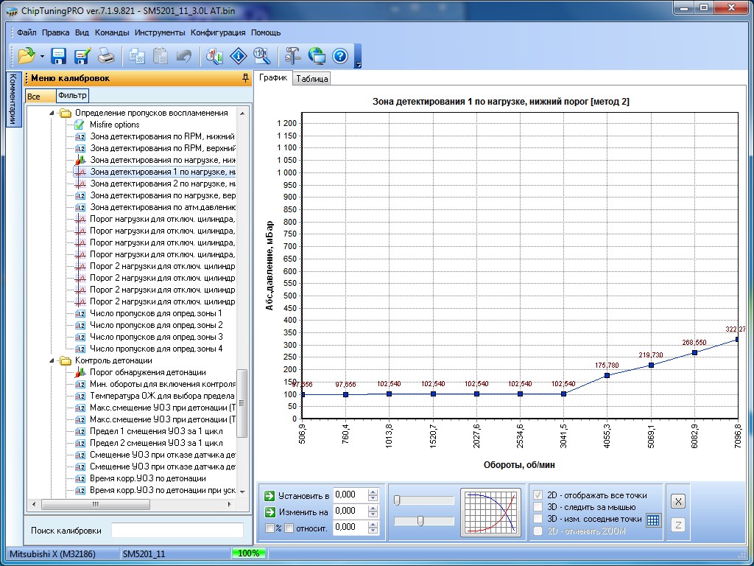Click the Save floppy disk icon

pyautogui.click(x=59, y=56)
